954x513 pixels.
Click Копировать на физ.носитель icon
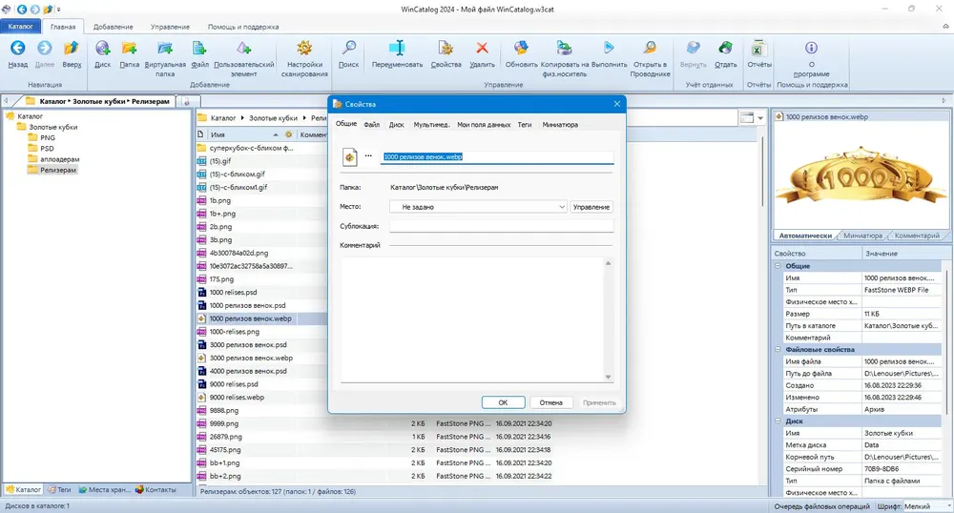coord(564,48)
